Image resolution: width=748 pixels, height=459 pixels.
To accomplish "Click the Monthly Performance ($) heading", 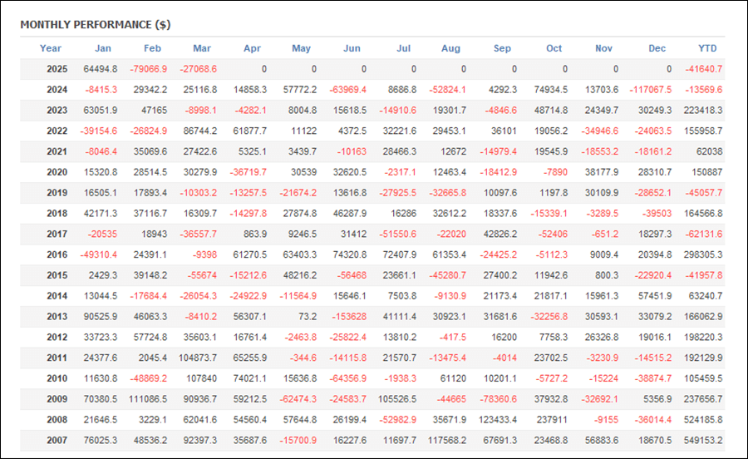I will click(96, 25).
